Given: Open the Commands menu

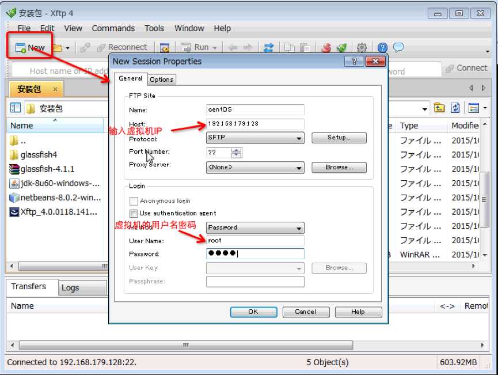Looking at the screenshot, I should pos(113,28).
